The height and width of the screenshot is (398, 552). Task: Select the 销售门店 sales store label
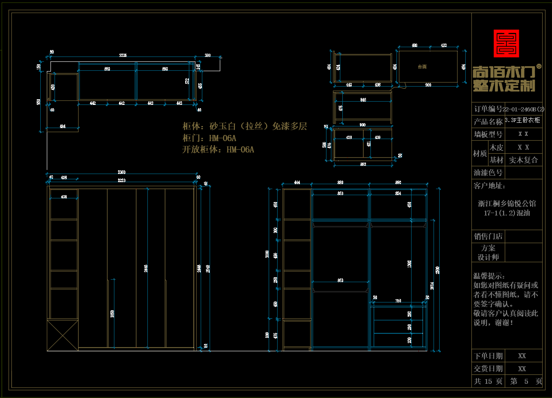click(488, 237)
